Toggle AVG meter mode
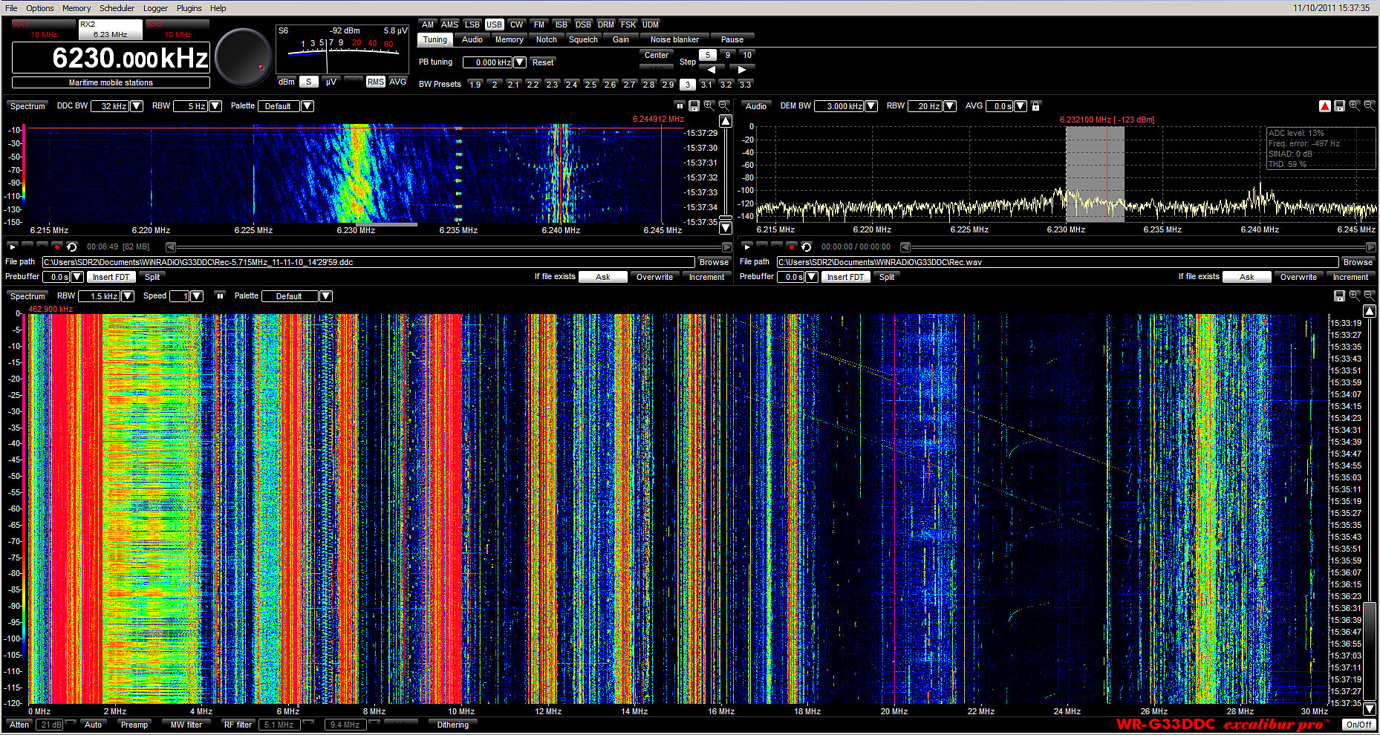Screen dimensions: 1380x735 [398, 82]
